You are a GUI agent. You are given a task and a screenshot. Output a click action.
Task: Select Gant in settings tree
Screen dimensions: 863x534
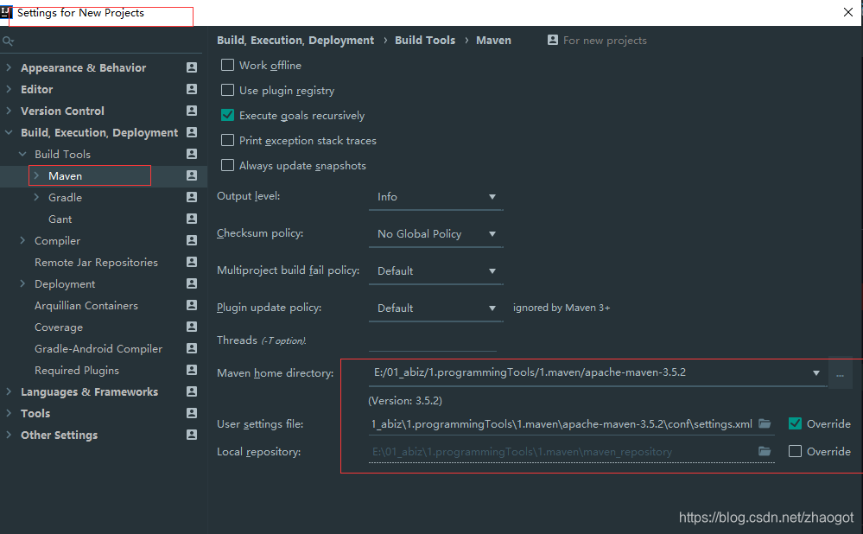click(60, 219)
